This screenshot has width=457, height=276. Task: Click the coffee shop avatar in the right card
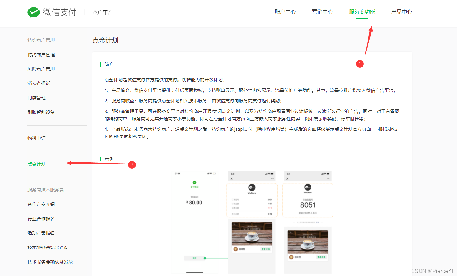[x=291, y=257]
